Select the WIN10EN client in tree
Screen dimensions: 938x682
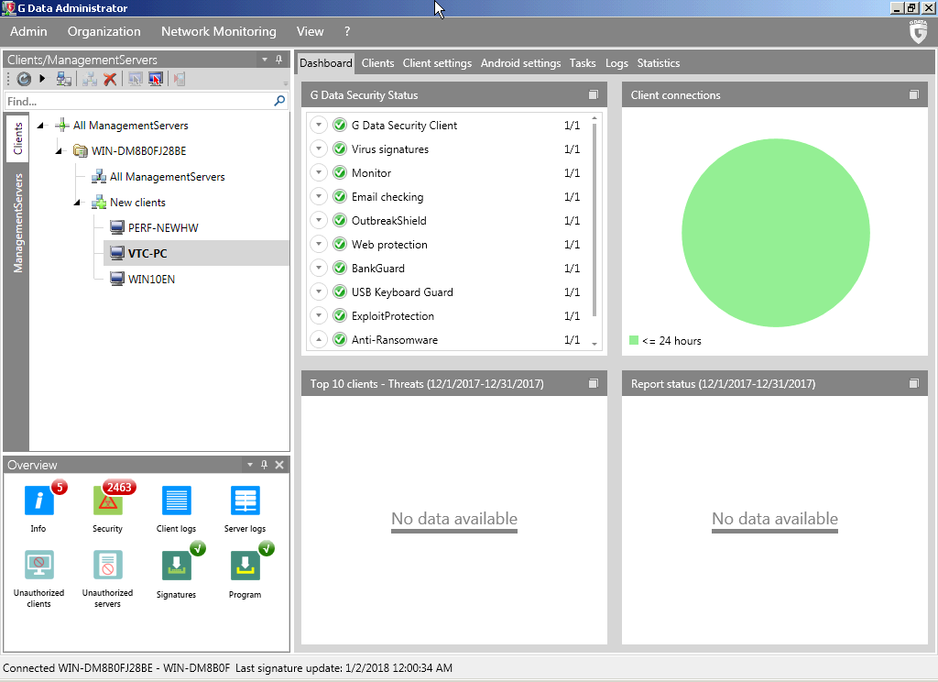[151, 279]
